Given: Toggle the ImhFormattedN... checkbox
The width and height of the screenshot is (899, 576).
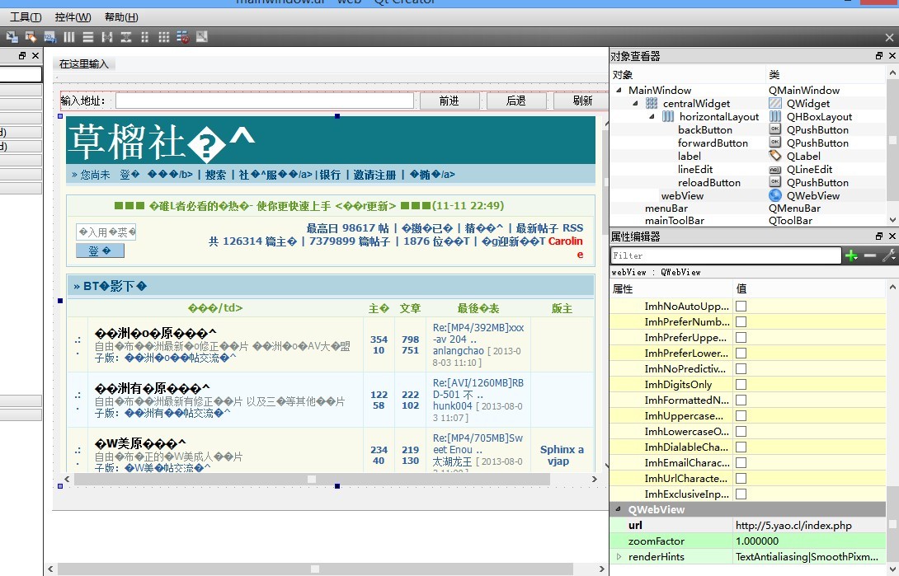Looking at the screenshot, I should (x=741, y=400).
